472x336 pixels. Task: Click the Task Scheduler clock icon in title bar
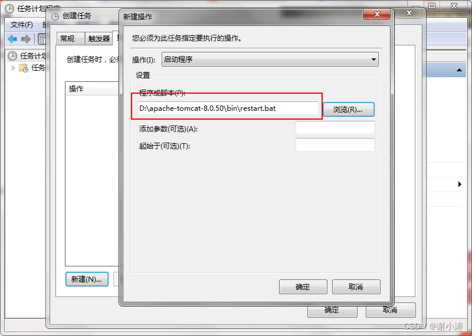pyautogui.click(x=9, y=9)
